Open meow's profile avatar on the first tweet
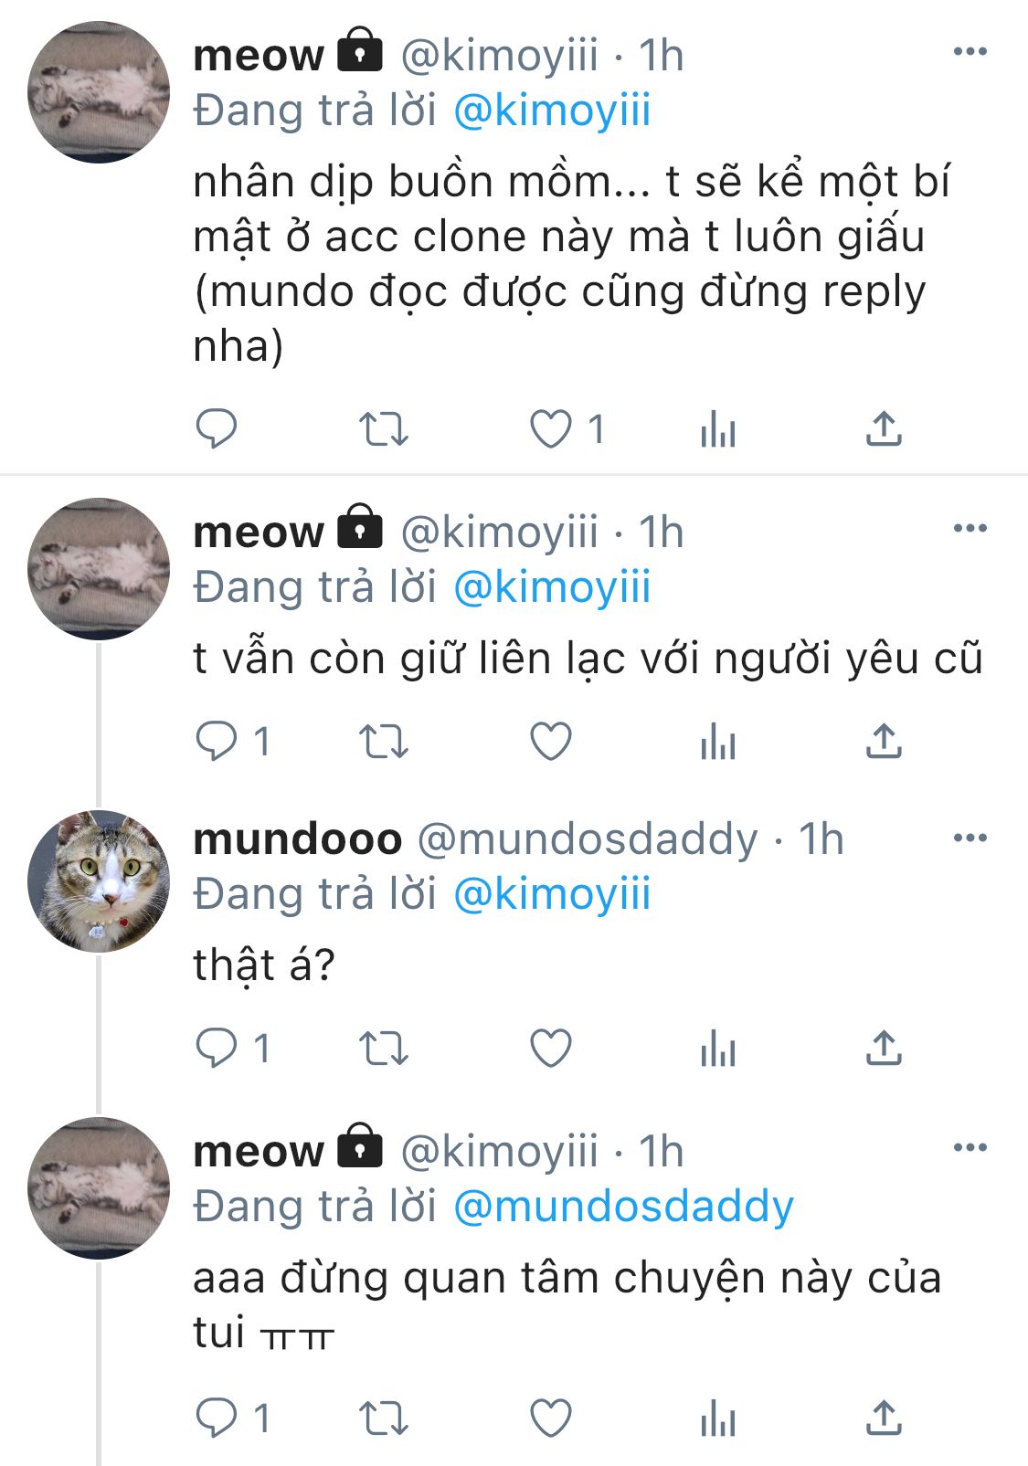The height and width of the screenshot is (1466, 1028). [x=99, y=92]
